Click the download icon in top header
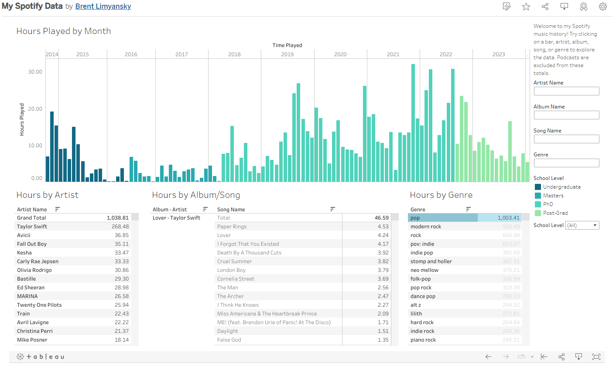The height and width of the screenshot is (366, 616). [x=565, y=7]
